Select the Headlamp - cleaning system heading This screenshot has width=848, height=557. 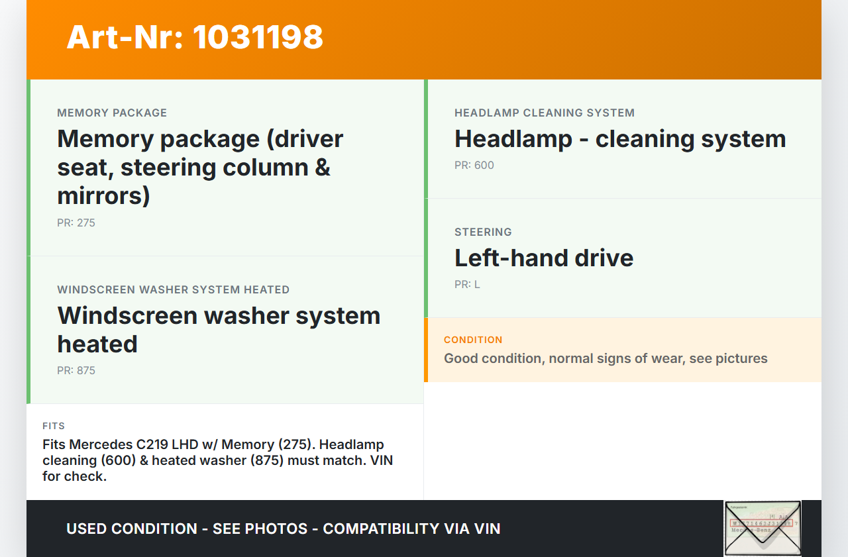(x=620, y=139)
